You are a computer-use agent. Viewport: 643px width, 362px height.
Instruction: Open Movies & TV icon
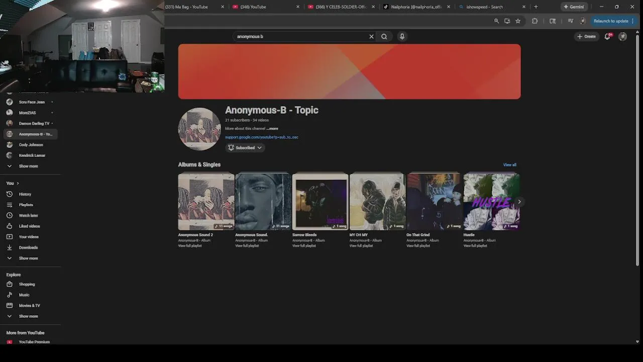point(9,305)
